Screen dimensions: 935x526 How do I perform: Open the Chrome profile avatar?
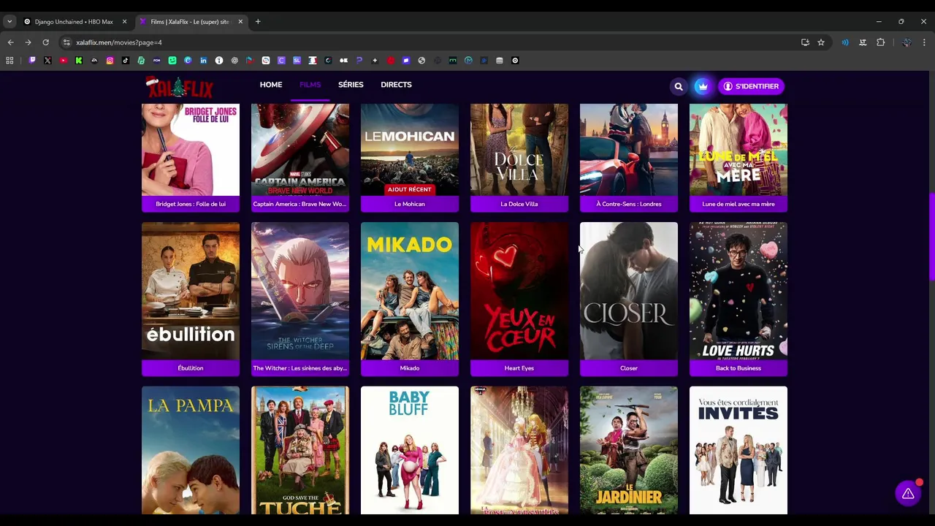pyautogui.click(x=907, y=42)
